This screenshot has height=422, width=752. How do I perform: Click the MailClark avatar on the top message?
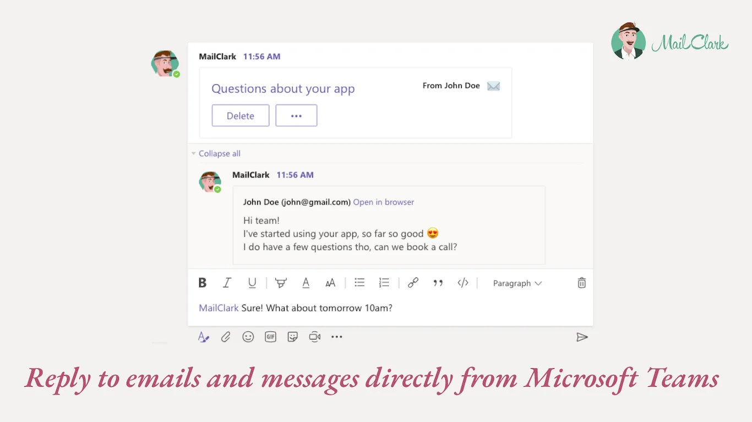click(x=165, y=64)
